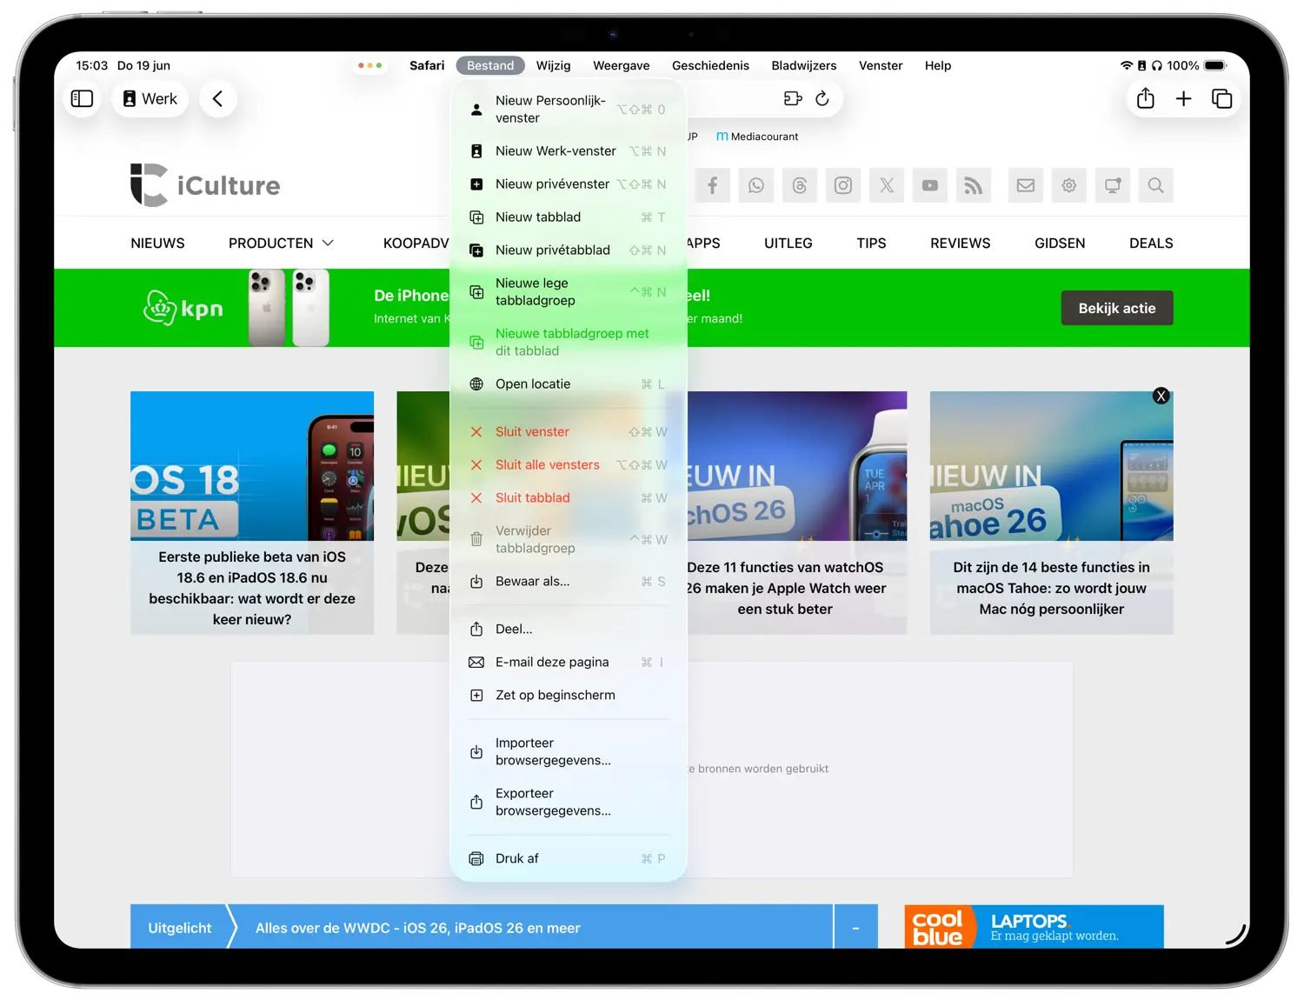Open Alles over de WWDC link
The image size is (1304, 1000).
point(417,928)
